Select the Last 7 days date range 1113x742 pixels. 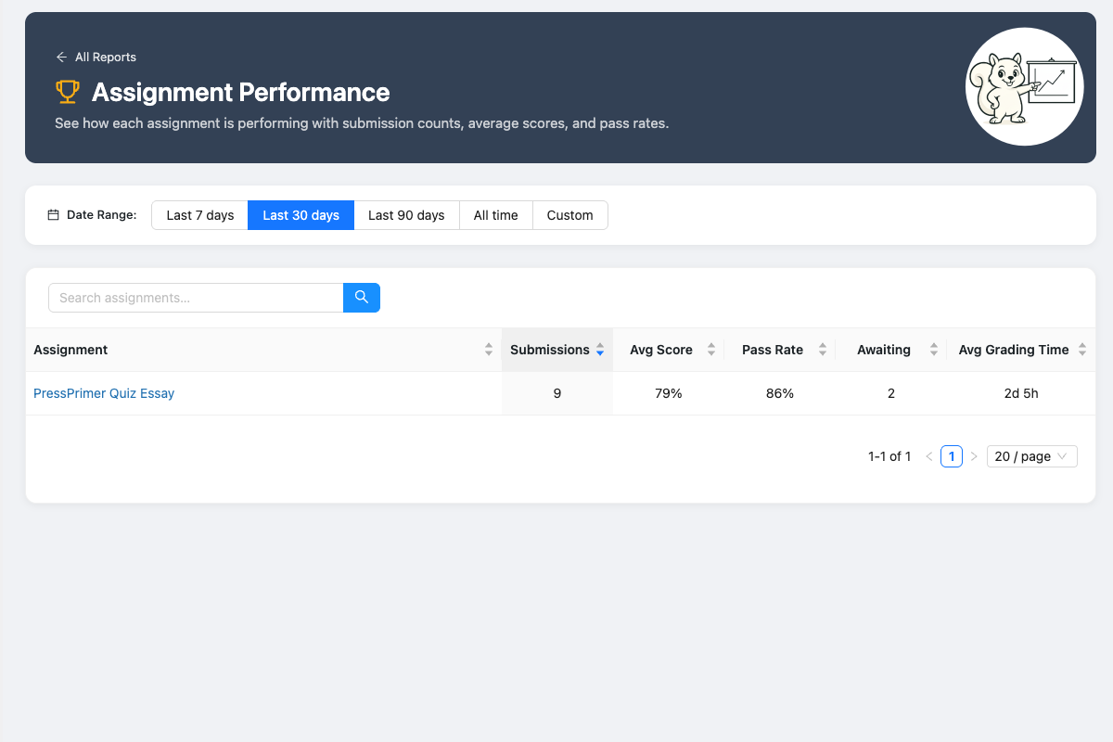click(198, 214)
